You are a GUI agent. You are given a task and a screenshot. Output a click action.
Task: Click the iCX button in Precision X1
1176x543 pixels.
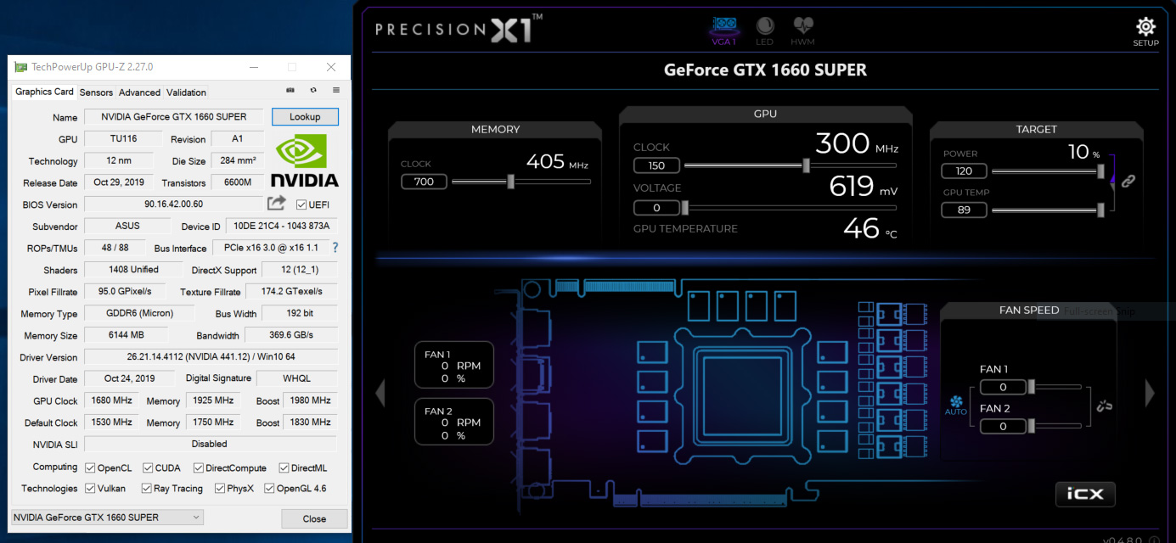pos(1085,494)
